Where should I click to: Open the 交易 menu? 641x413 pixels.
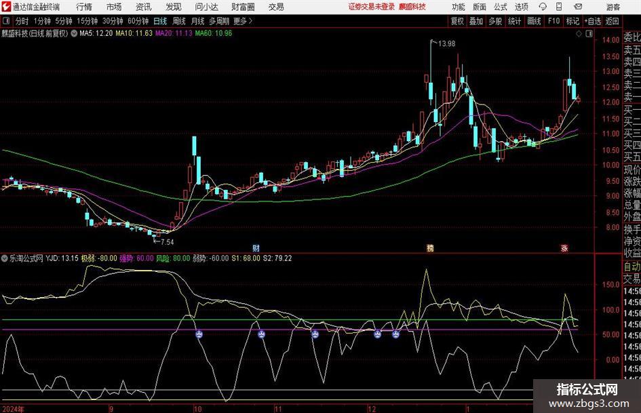click(276, 7)
